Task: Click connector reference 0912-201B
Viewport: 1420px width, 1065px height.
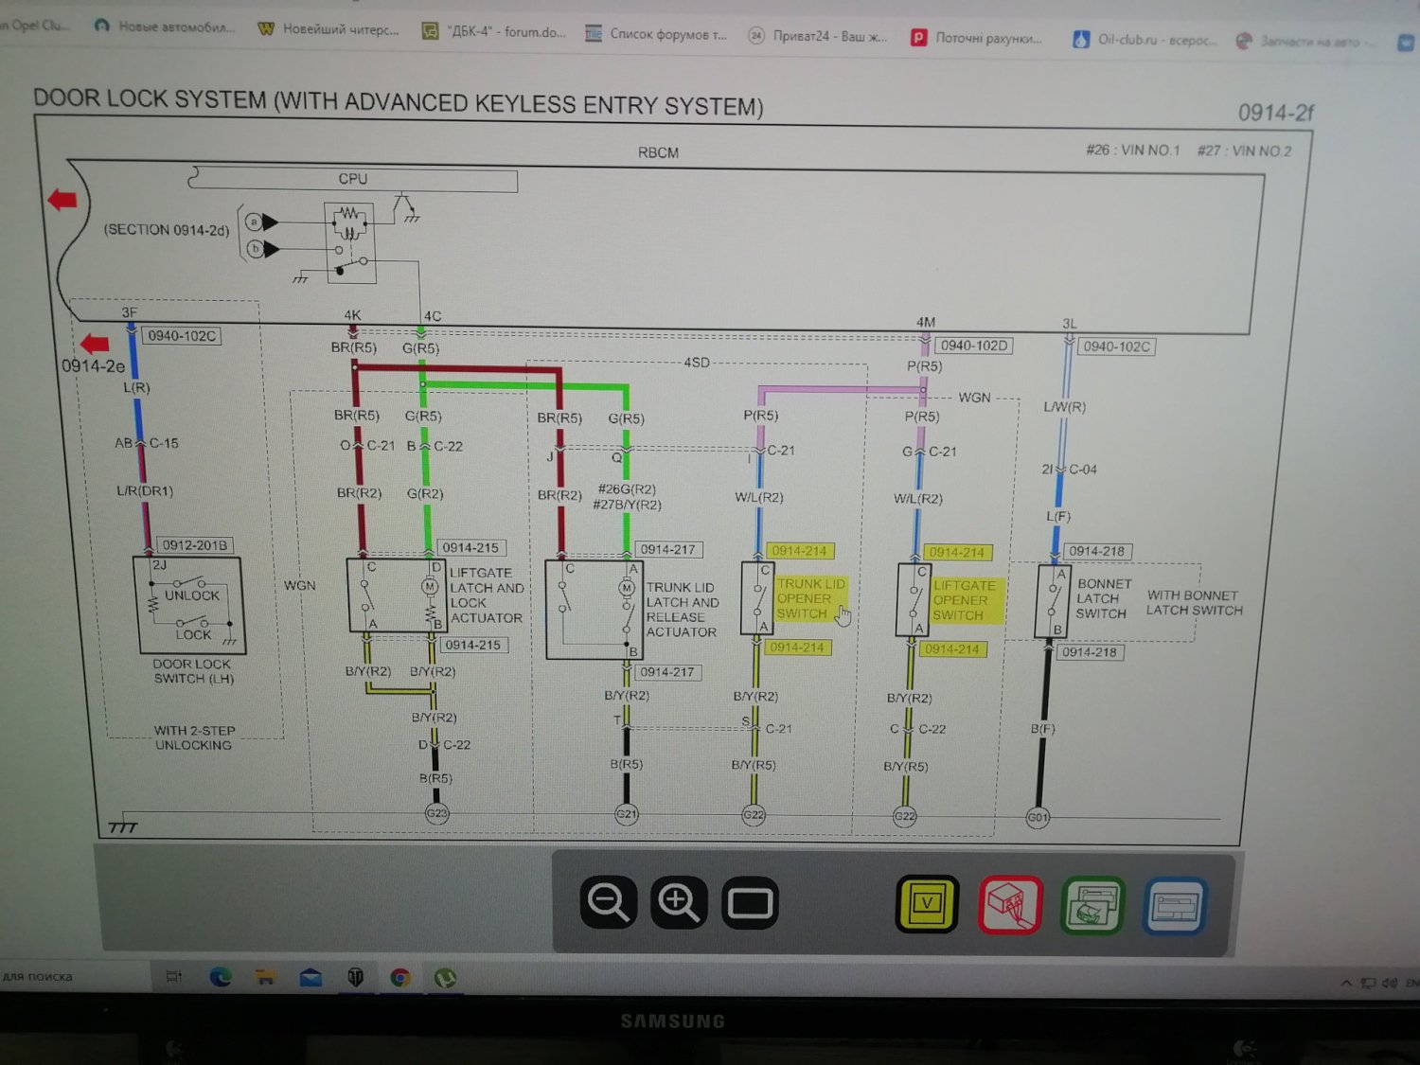Action: pos(194,545)
